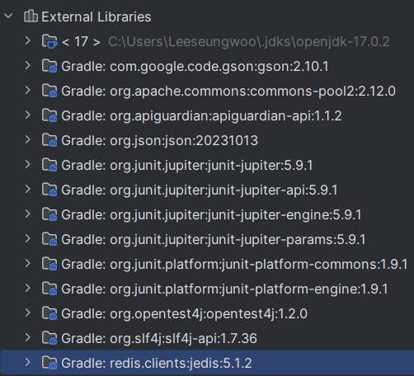
Task: Click the jedis library folder icon
Action: coord(49,363)
